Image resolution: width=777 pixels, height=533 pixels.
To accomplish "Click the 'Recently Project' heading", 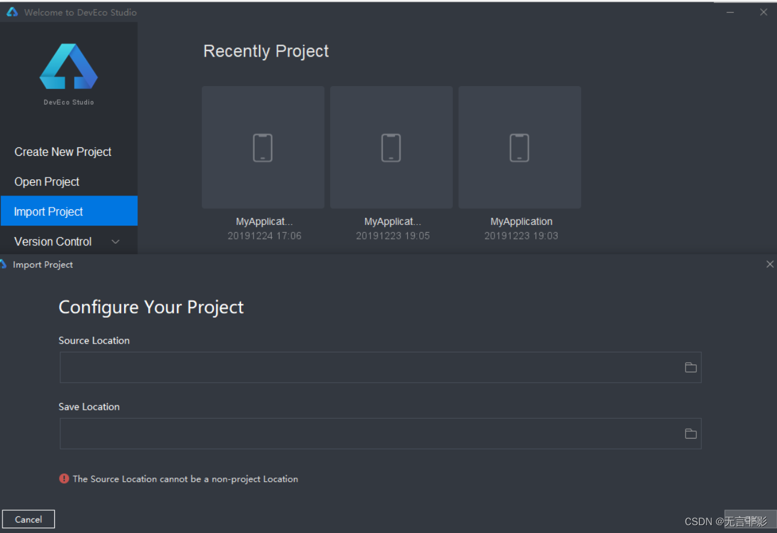I will (266, 51).
